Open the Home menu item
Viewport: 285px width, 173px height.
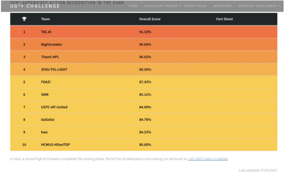coord(133,6)
